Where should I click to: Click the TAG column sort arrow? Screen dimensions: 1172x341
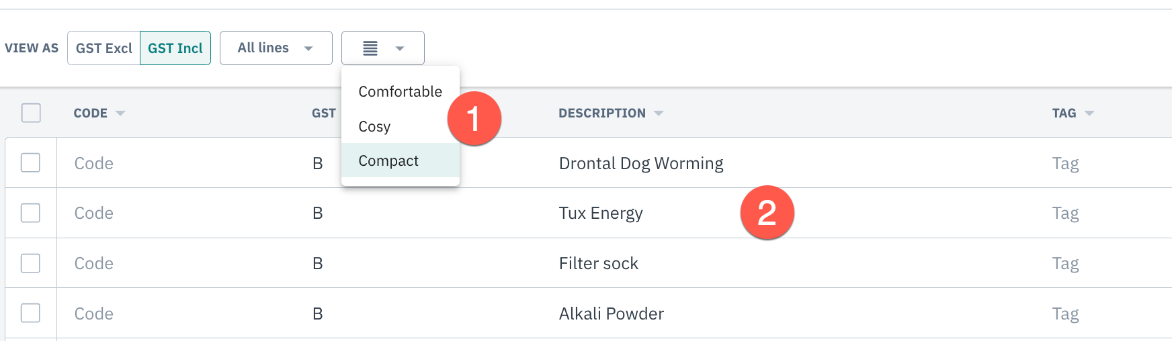(1089, 113)
